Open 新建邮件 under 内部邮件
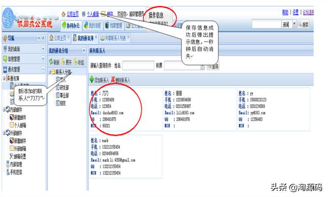 19,117
